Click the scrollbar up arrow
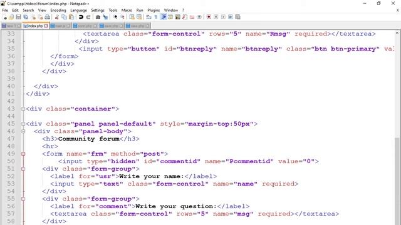Image resolution: width=401 pixels, height=225 pixels. tap(397, 33)
